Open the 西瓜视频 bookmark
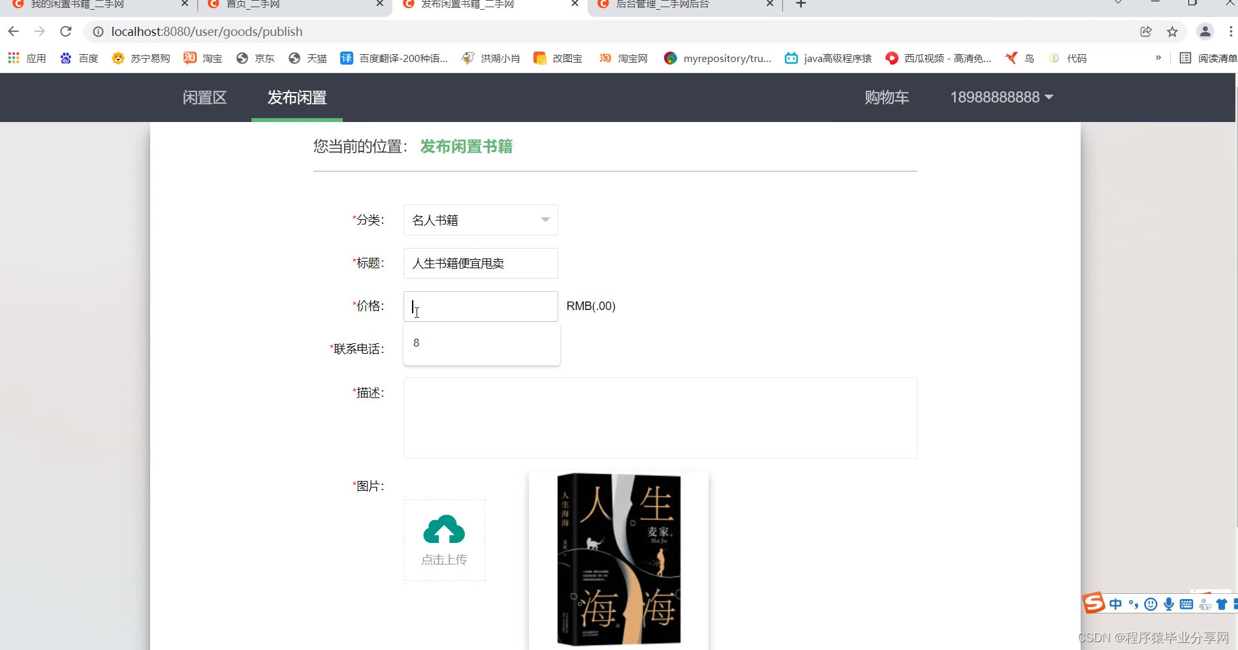 [x=938, y=58]
